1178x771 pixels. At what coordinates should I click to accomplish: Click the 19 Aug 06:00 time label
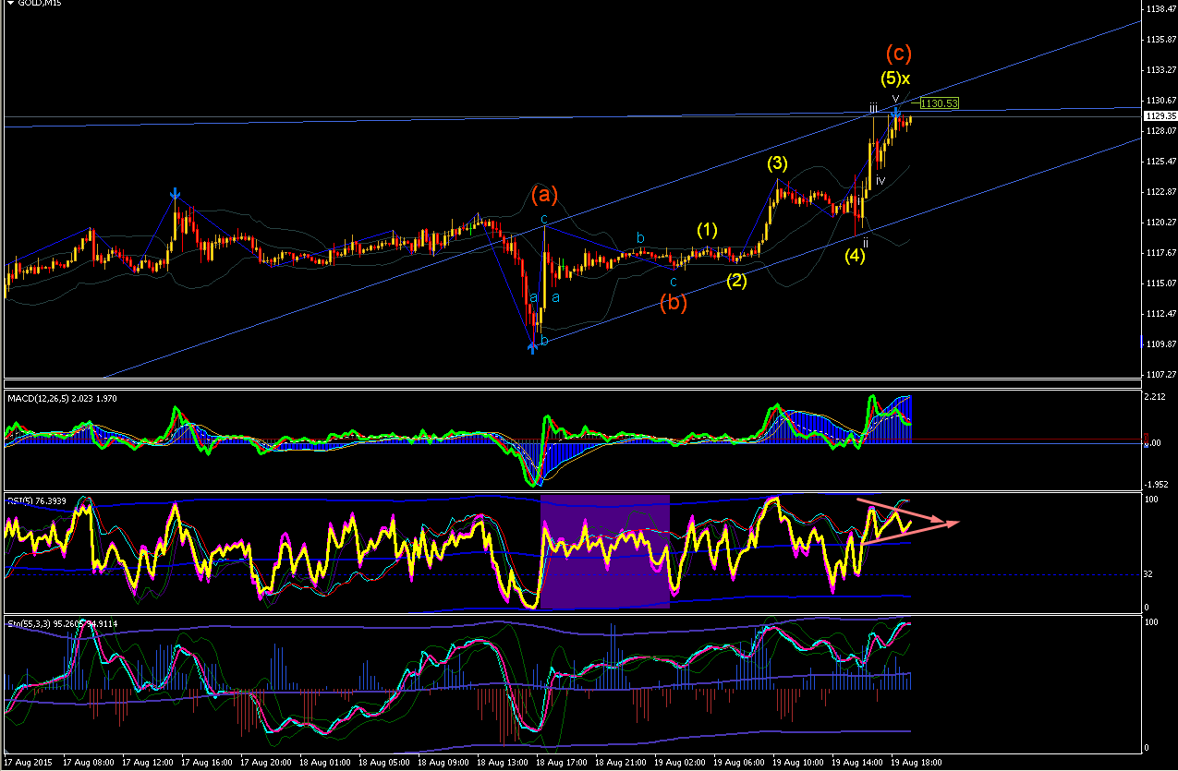(x=739, y=763)
